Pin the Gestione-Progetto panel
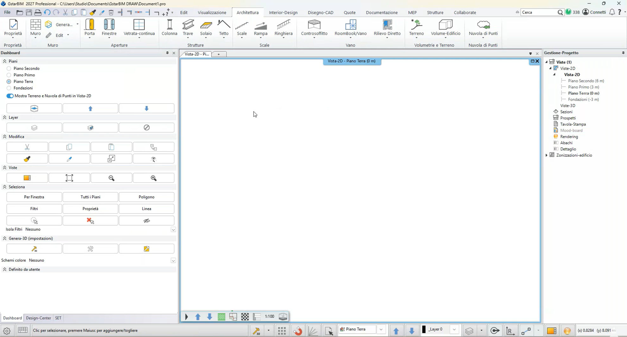This screenshot has width=627, height=337. click(x=623, y=53)
